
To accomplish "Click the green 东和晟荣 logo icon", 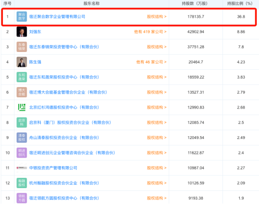I will pos(22,77).
